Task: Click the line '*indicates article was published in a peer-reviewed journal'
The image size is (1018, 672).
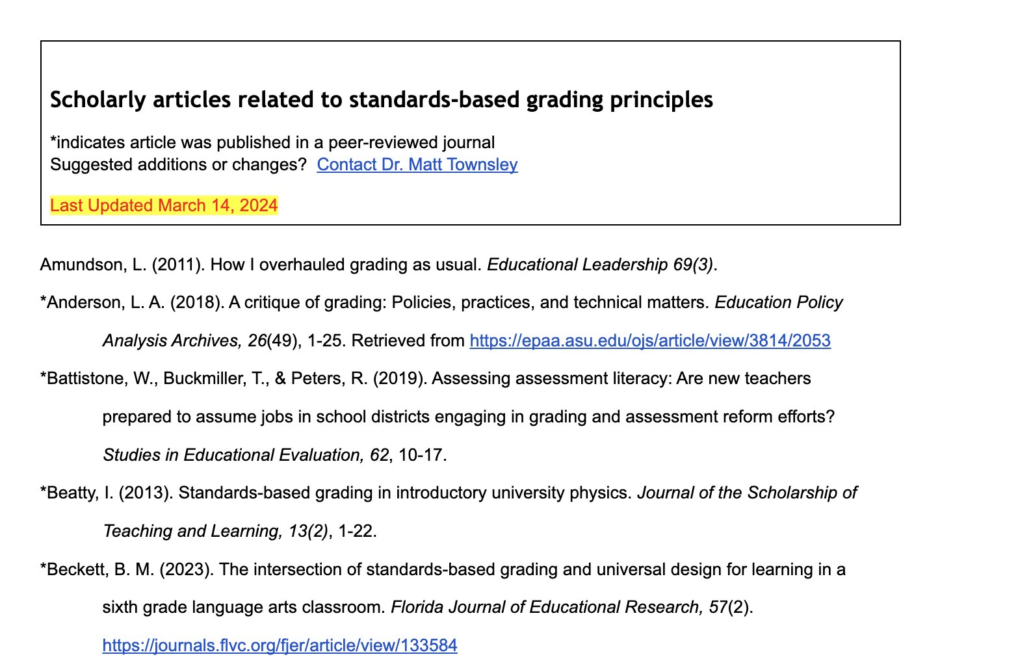Action: 272,142
